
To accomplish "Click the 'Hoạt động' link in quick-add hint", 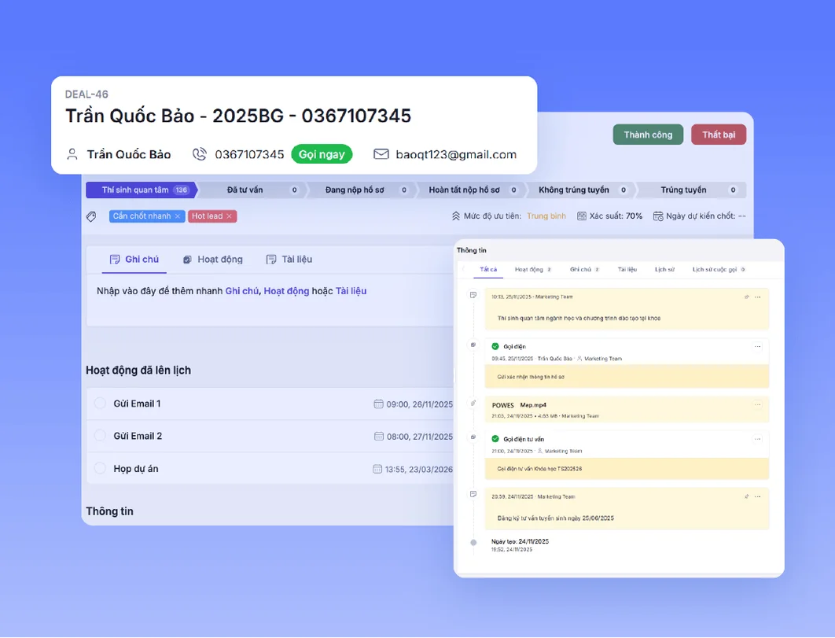I will click(x=286, y=291).
